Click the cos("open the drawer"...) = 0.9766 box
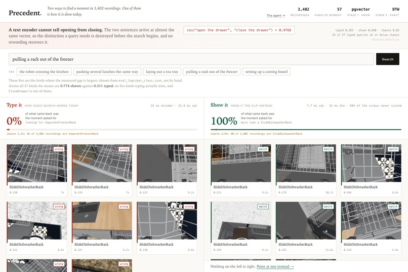Screen dimensions: 408x272 239,30
